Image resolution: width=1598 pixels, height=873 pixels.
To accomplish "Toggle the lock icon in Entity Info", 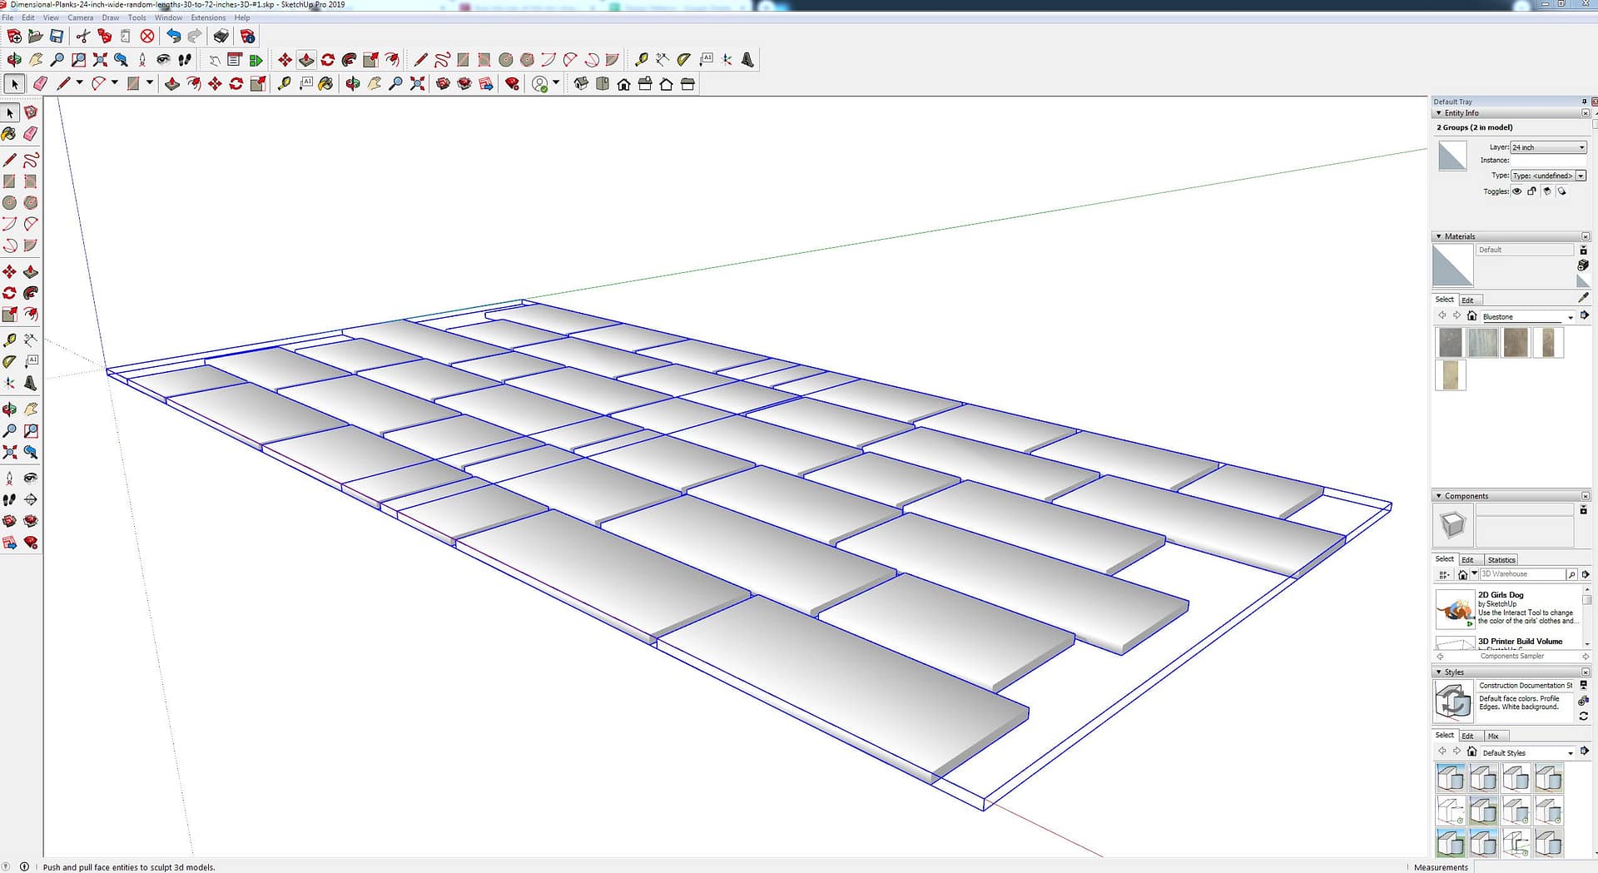I will 1532,191.
